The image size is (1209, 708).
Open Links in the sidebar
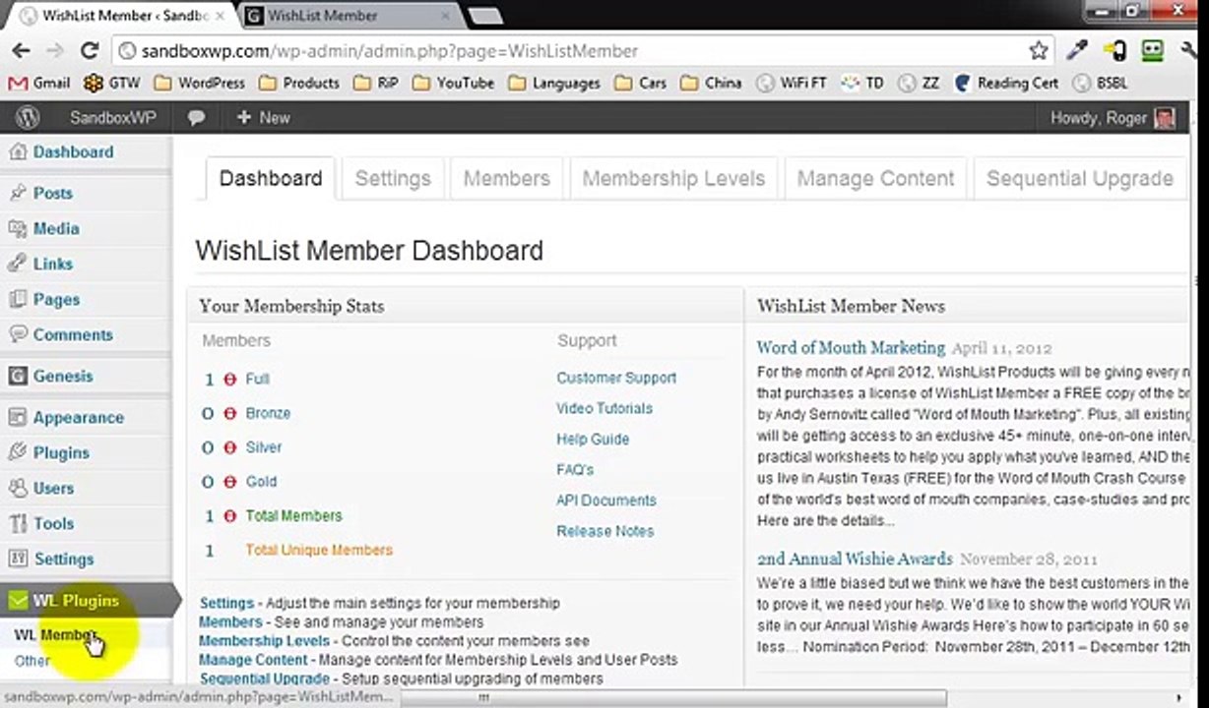52,265
